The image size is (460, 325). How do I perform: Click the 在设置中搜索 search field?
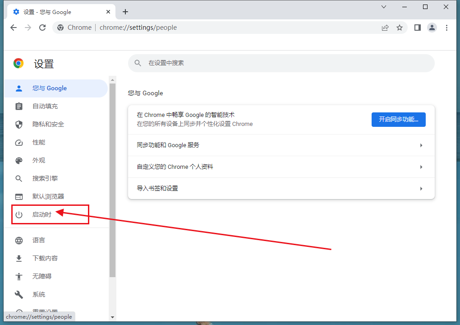pyautogui.click(x=281, y=63)
